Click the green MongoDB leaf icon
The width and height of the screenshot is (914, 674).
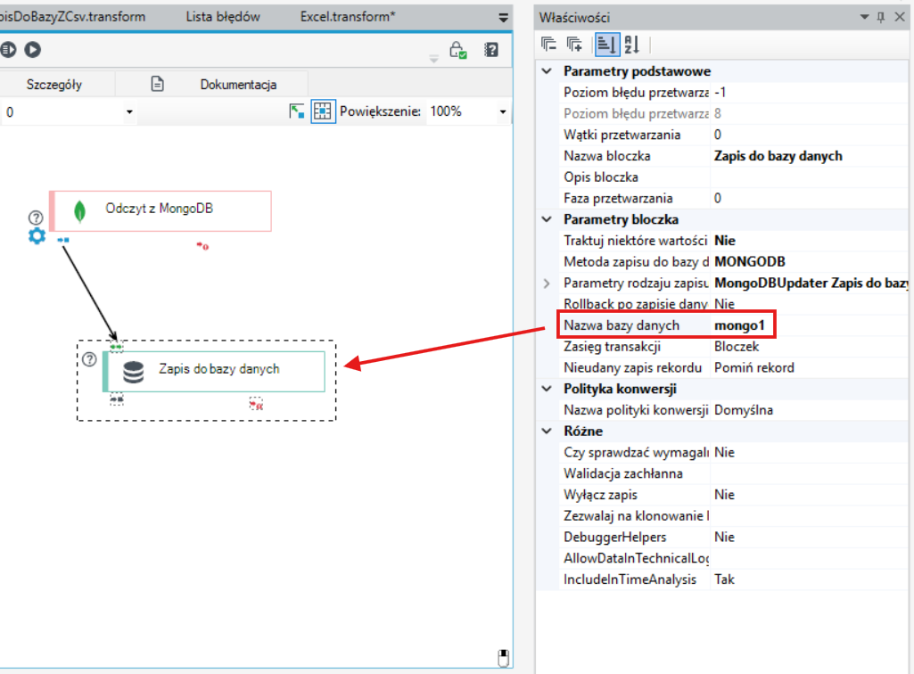80,211
